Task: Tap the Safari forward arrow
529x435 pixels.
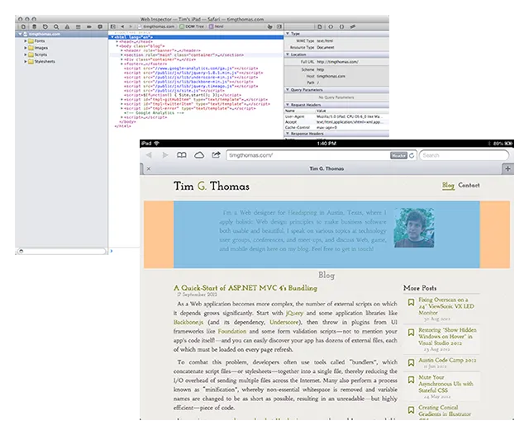Action: point(166,155)
